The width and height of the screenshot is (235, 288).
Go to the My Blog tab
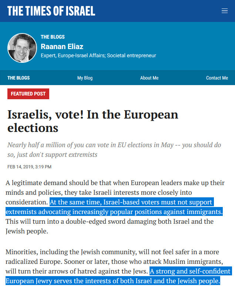coord(85,78)
